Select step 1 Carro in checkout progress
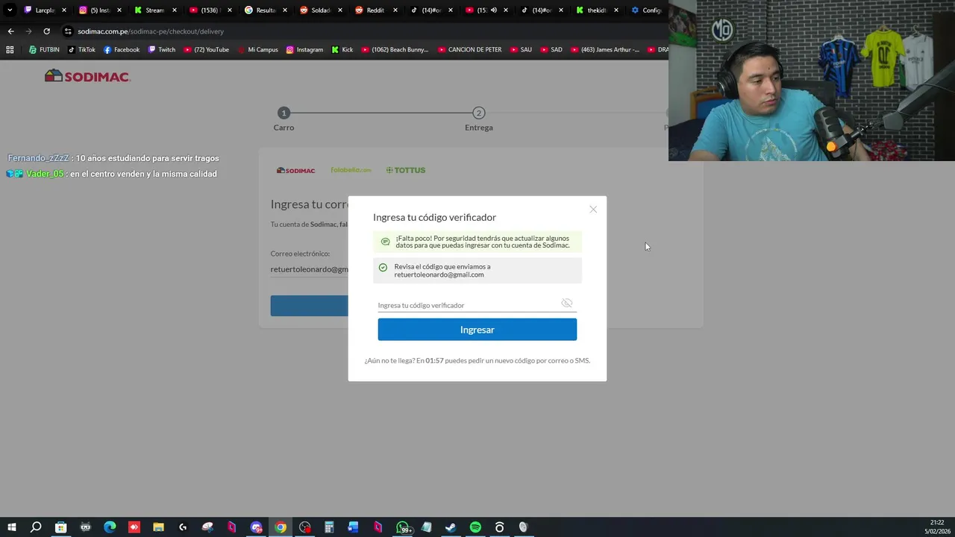The width and height of the screenshot is (955, 537). (x=284, y=119)
